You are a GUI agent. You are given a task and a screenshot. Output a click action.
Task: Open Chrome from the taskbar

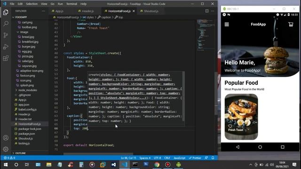[157, 165]
